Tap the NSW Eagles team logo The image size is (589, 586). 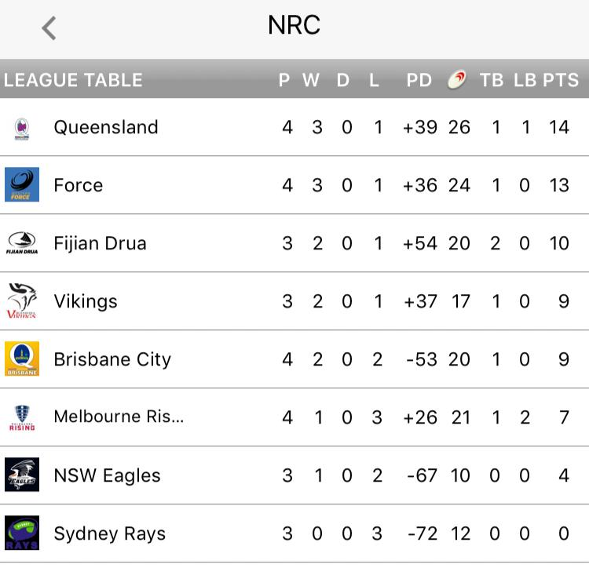(22, 475)
